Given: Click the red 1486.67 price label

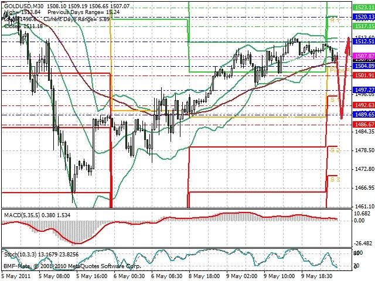Looking at the screenshot, I should click(364, 124).
